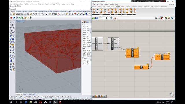Click the lightbulb icon in Rhino toolbar
The image size is (185, 104).
69,14
